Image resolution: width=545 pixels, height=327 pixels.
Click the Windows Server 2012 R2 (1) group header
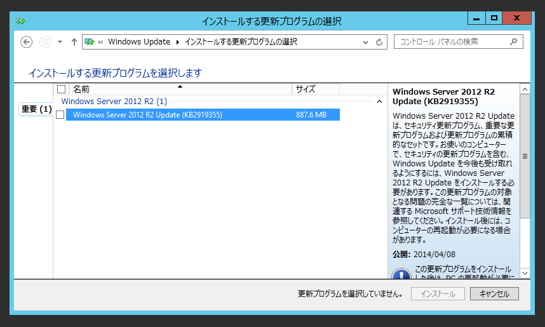pyautogui.click(x=114, y=102)
